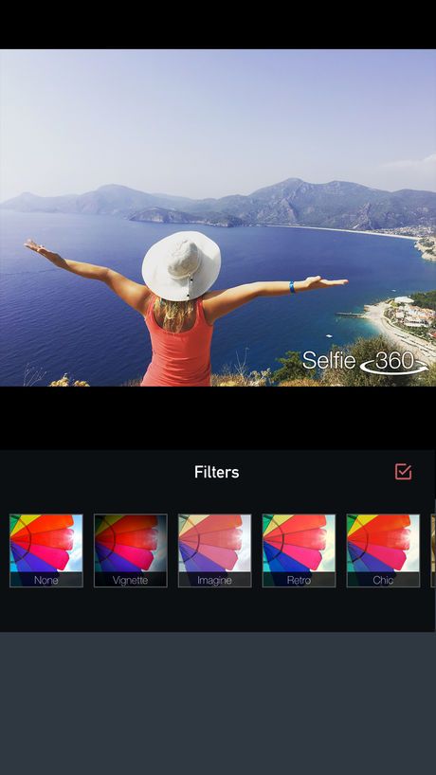The image size is (436, 775).
Task: Tap the photo preview of the woman
Action: tap(218, 218)
